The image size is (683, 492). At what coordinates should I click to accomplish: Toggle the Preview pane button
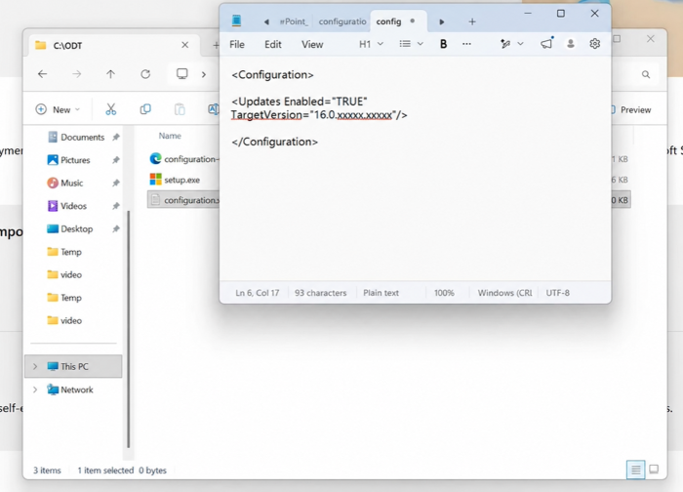632,109
